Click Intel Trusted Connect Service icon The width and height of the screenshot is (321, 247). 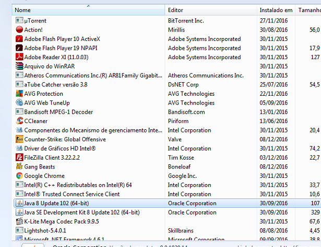coord(19,194)
